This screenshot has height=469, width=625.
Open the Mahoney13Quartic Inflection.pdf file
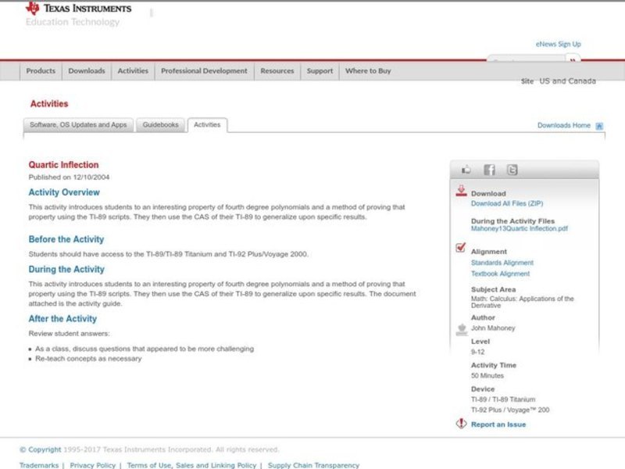pyautogui.click(x=520, y=229)
